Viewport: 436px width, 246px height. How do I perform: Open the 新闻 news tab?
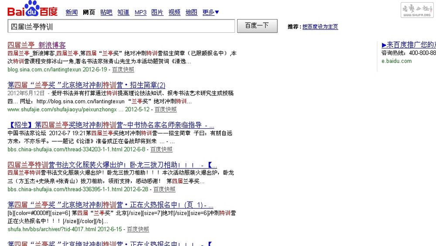pos(72,13)
